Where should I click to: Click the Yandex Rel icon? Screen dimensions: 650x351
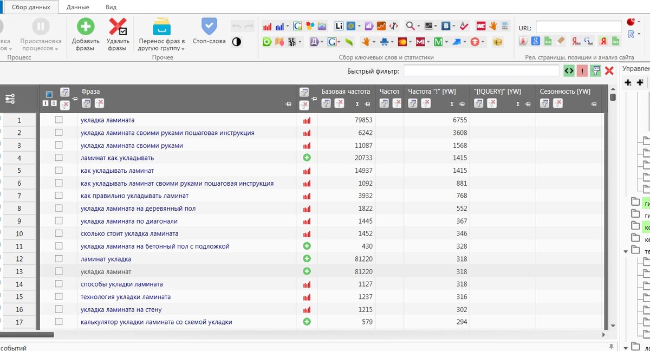coord(576,41)
